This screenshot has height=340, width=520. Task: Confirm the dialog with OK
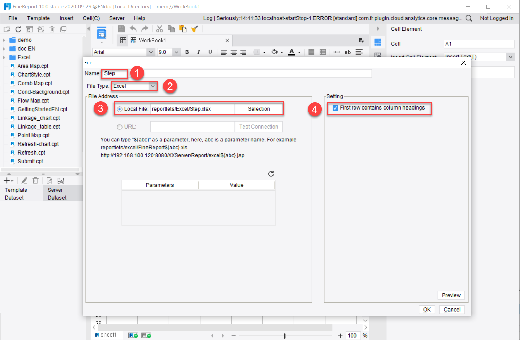coord(427,310)
